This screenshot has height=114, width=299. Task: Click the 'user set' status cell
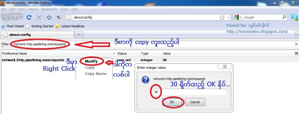tap(124, 60)
